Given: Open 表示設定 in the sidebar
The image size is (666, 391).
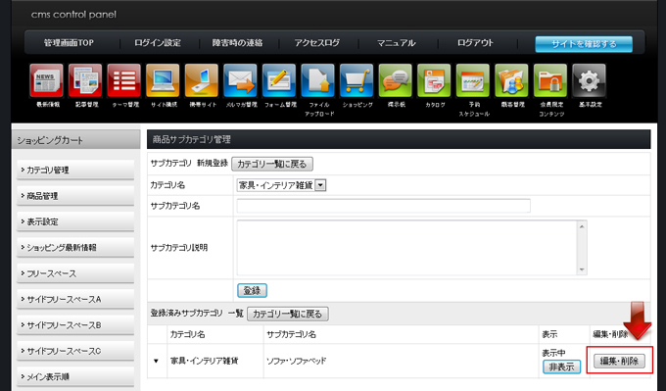Looking at the screenshot, I should point(75,221).
